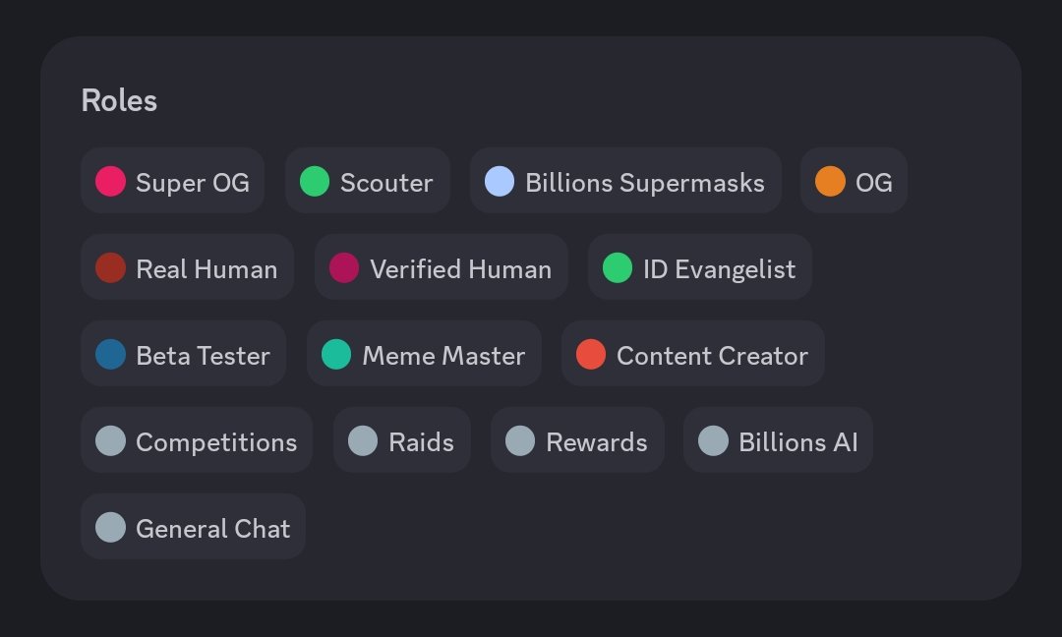The width and height of the screenshot is (1062, 637).
Task: Click the orange OG role dot
Action: pyautogui.click(x=830, y=182)
